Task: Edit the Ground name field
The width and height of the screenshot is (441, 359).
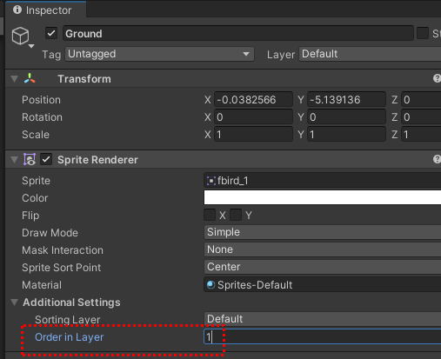Action: click(238, 33)
